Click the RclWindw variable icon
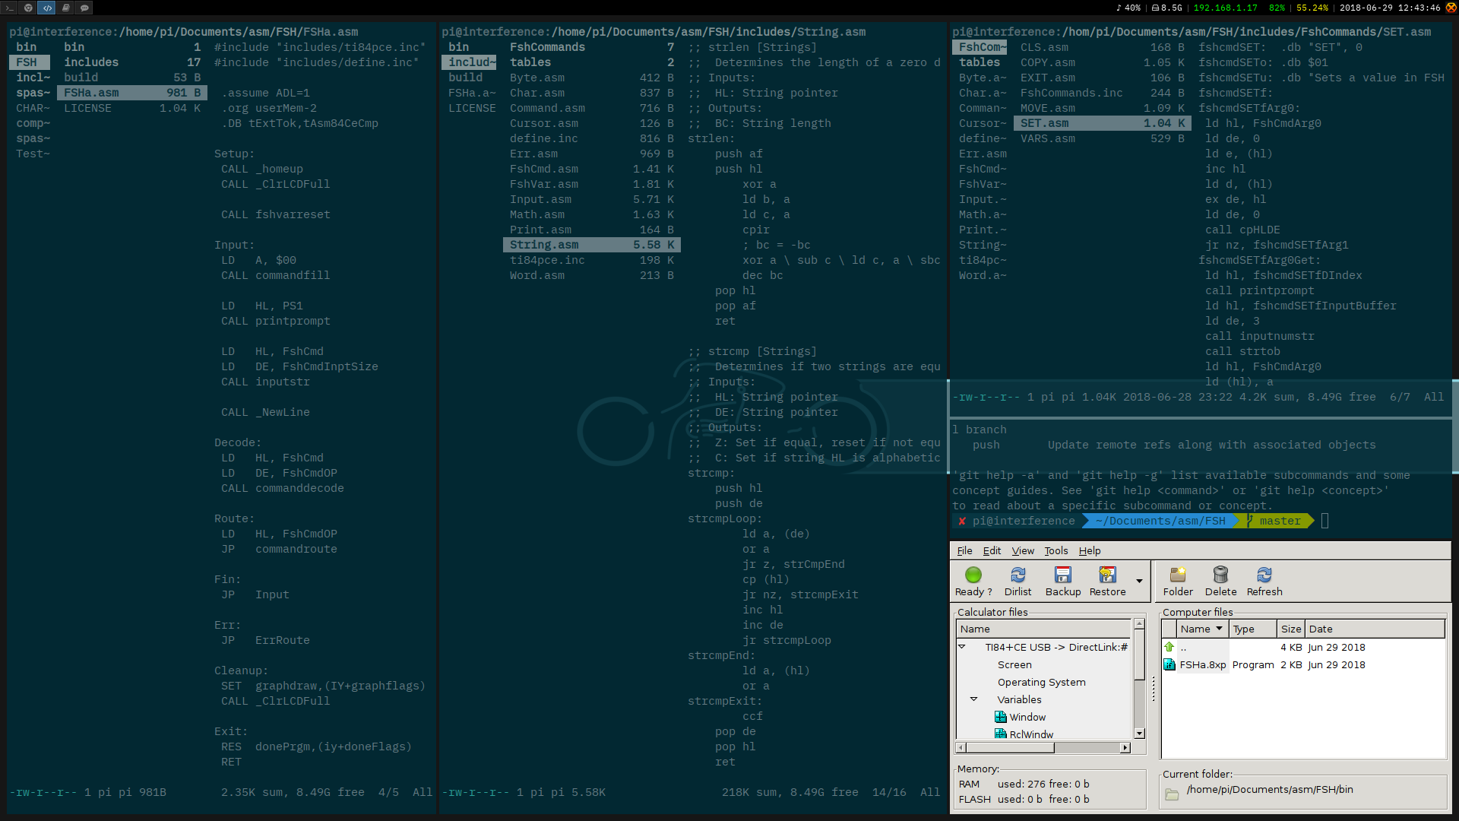Screen dimensions: 1459x821 coord(1001,734)
